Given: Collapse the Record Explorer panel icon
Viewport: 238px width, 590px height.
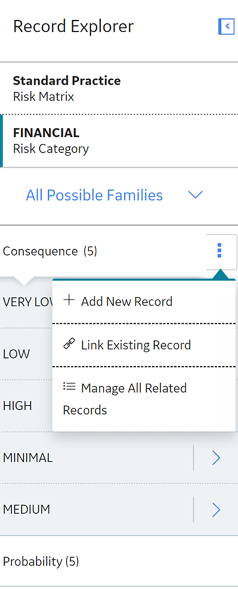Looking at the screenshot, I should pyautogui.click(x=226, y=27).
